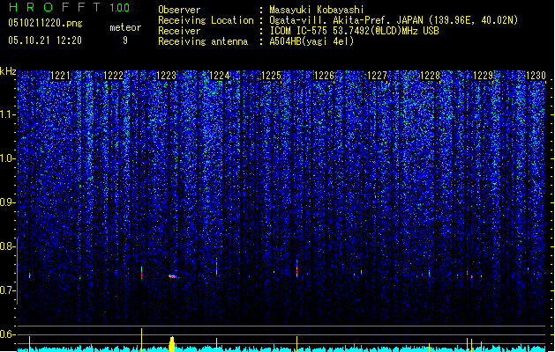Viewport: 555px width, 352px height.
Task: Click the version number 1.0.0
Action: point(119,8)
